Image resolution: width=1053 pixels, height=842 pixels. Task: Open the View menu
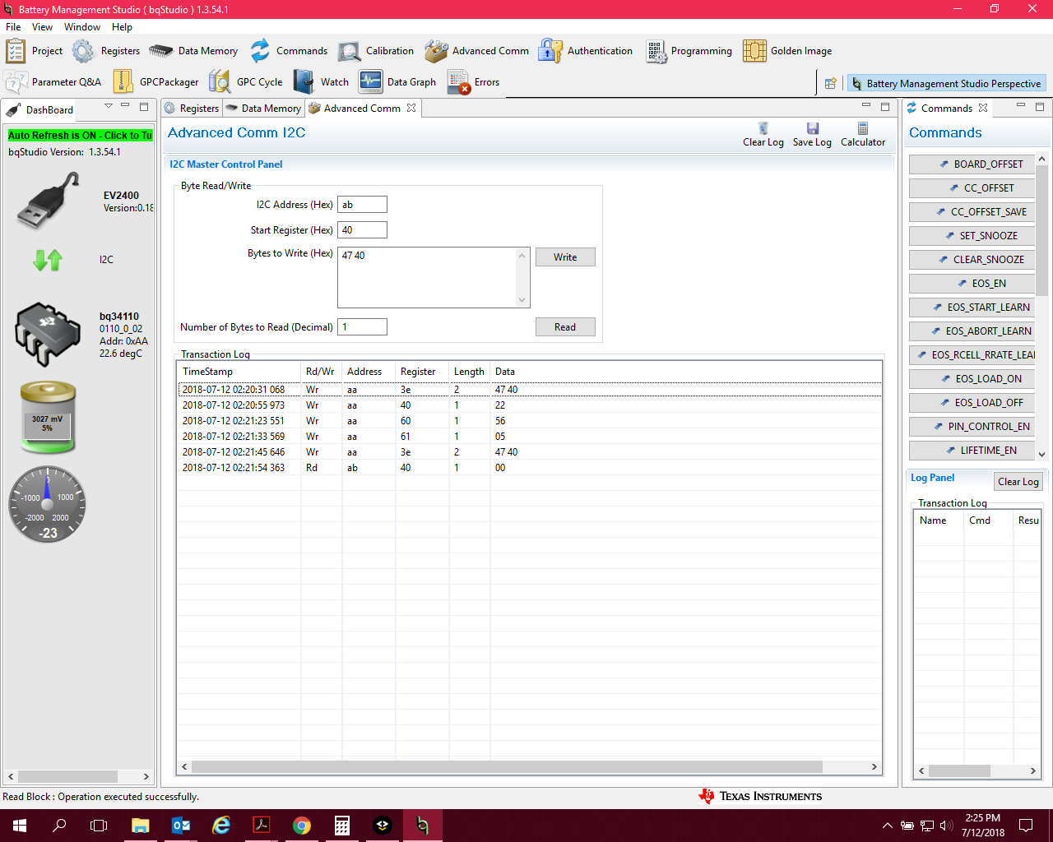(42, 27)
